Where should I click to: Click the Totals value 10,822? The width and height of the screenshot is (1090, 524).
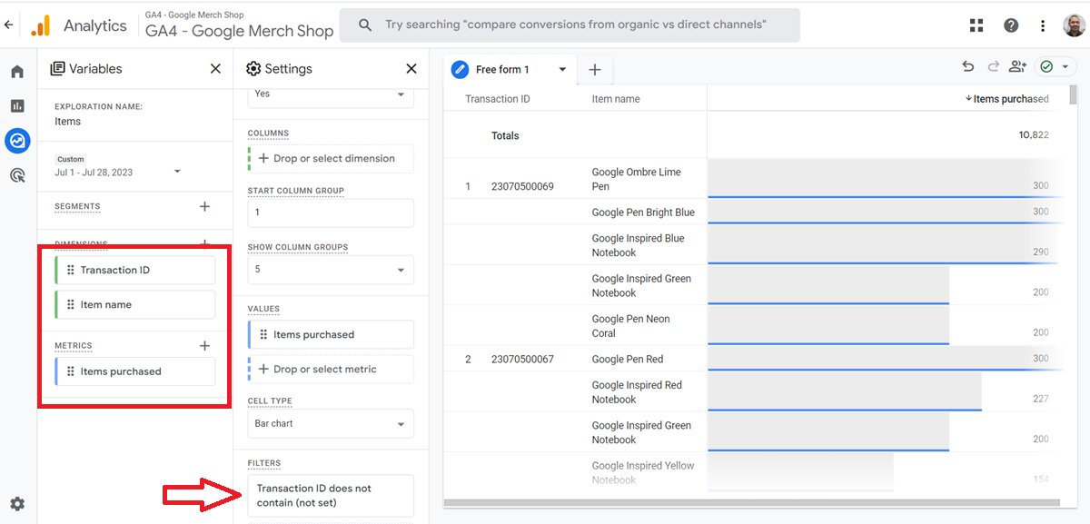click(x=1034, y=135)
